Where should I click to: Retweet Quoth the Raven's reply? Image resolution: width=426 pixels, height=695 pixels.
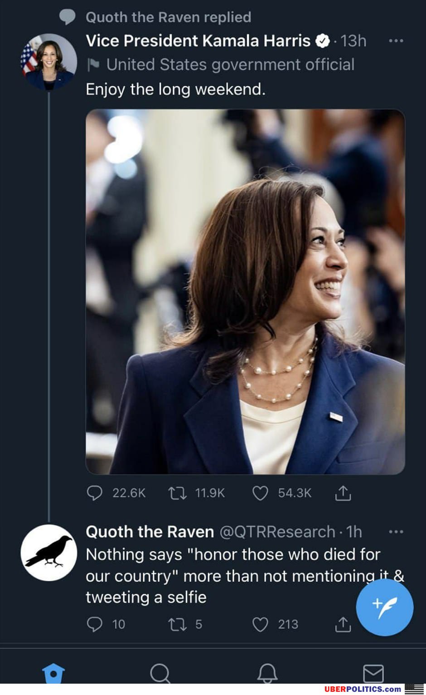(177, 625)
